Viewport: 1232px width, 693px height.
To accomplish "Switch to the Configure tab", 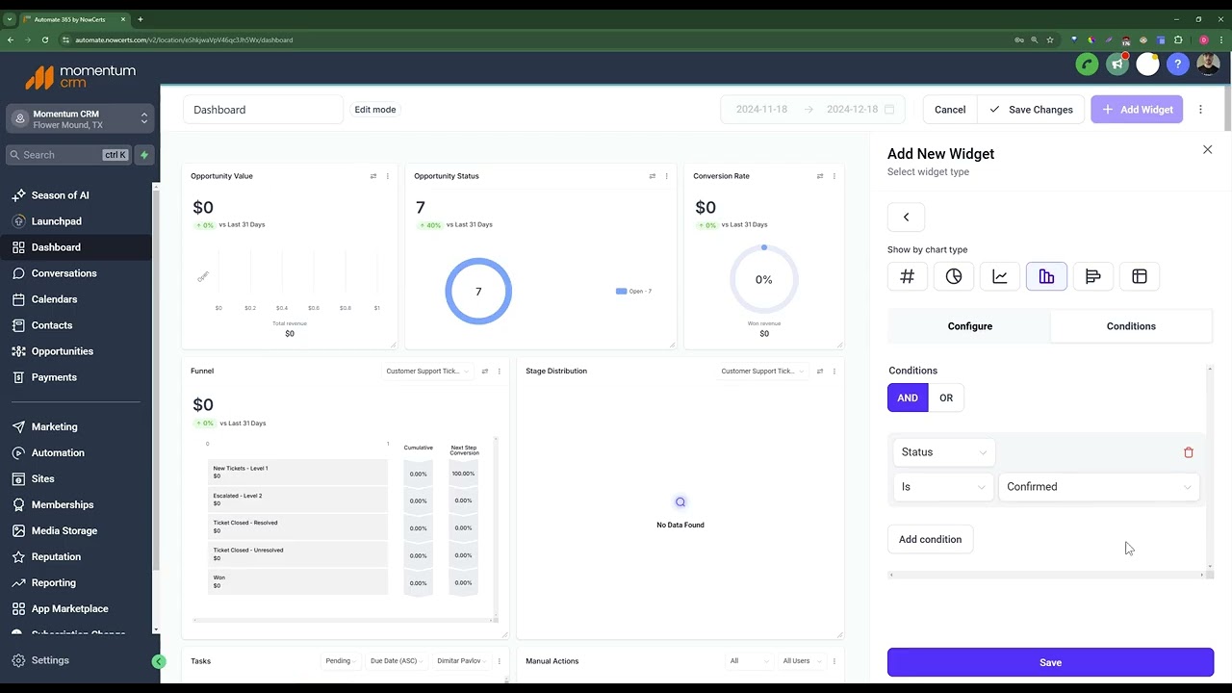I will pyautogui.click(x=969, y=326).
